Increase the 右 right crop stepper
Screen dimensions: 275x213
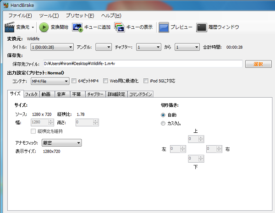219,147
